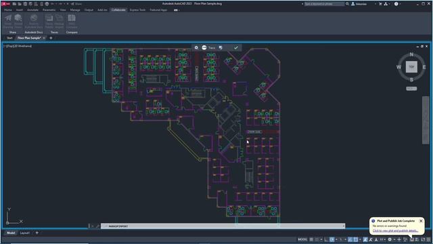Image resolution: width=433 pixels, height=244 pixels.
Task: Open the Help question mark icon
Action: tap(396, 4)
